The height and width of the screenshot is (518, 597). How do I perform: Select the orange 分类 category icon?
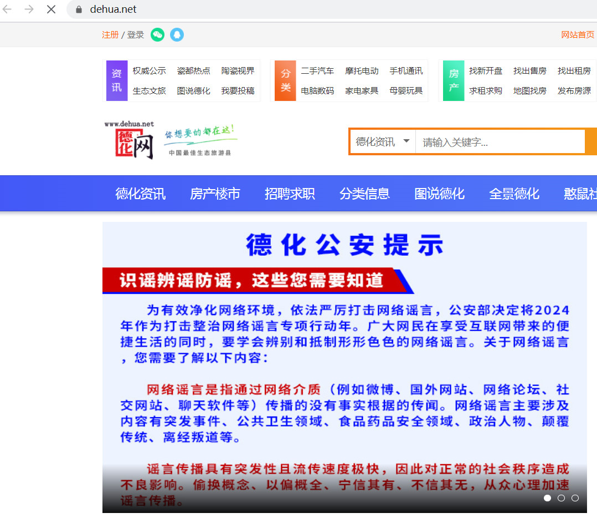285,80
